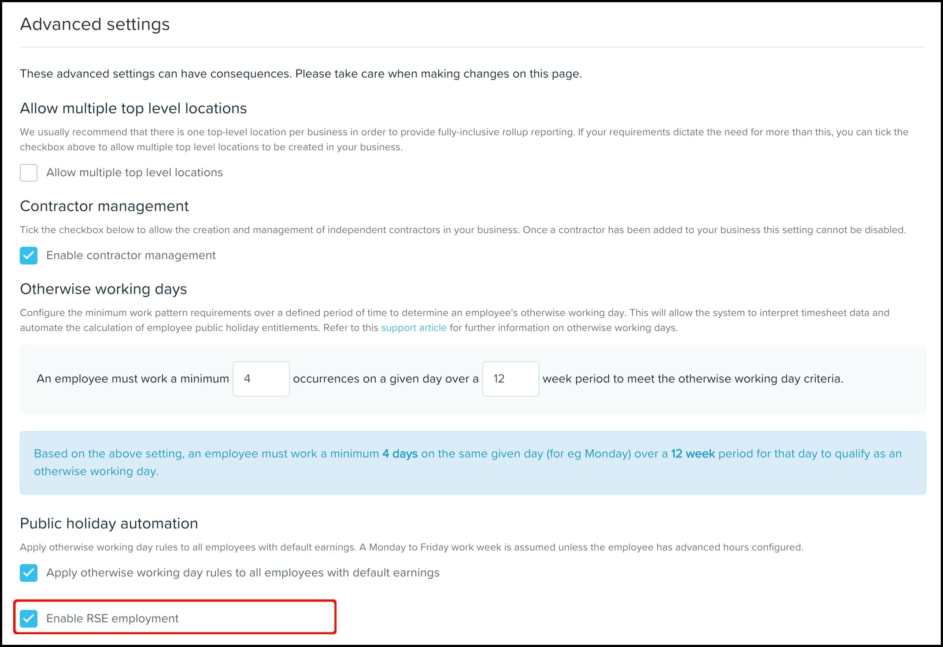
Task: Click the Enable RSE employment label text
Action: (x=112, y=618)
